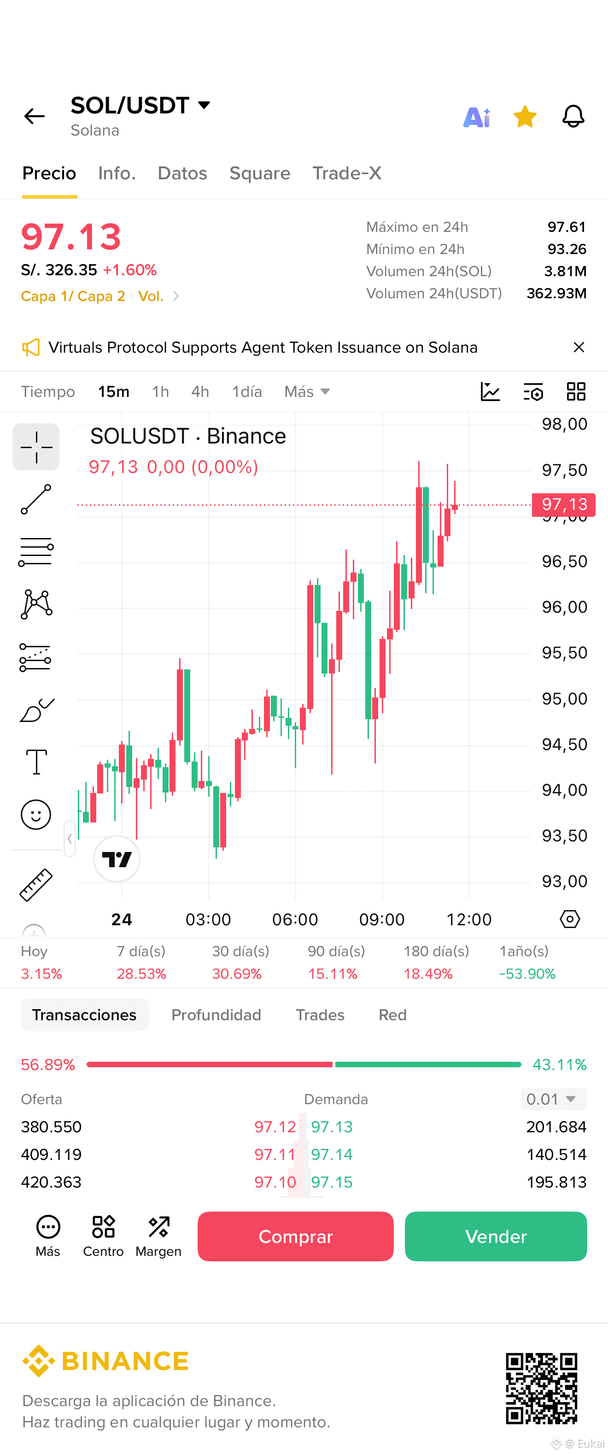Switch to the Red tab

[x=392, y=1015]
